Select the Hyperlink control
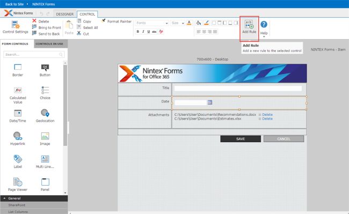Viewport: 349px width, 214px height. tap(18, 139)
